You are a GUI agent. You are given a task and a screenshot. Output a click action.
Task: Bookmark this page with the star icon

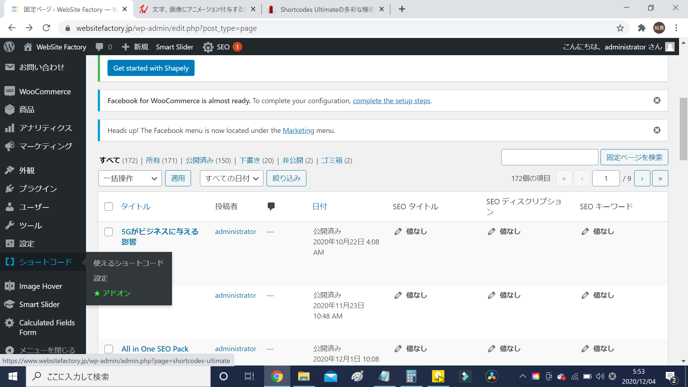620,28
